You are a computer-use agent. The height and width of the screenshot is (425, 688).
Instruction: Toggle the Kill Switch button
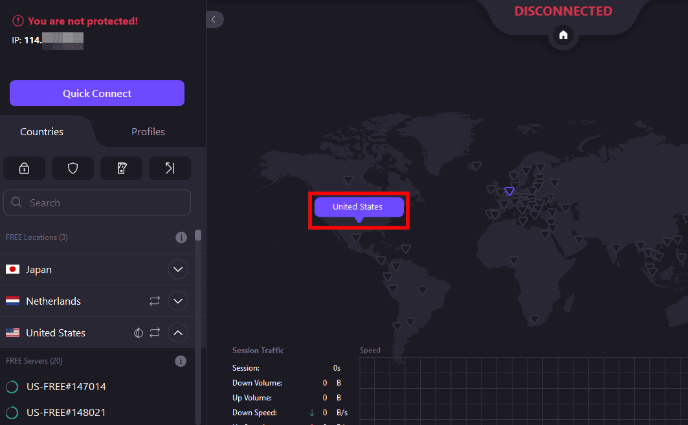coord(122,168)
